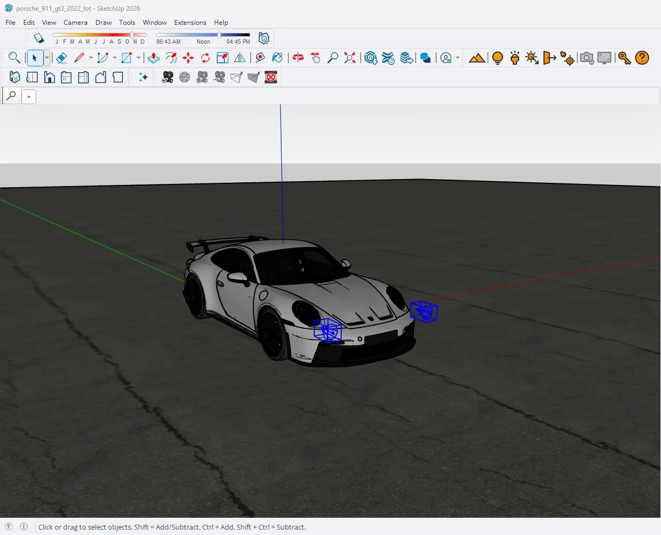Click the gray locked camera icon

click(x=587, y=58)
